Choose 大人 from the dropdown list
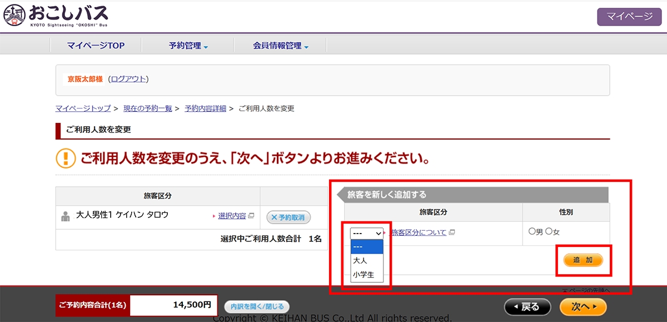Image resolution: width=667 pixels, height=322 pixels. 367,260
